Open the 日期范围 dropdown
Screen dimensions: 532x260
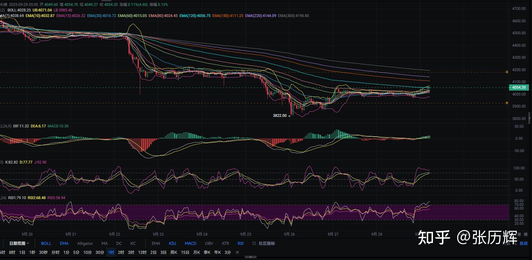[x=19, y=243]
